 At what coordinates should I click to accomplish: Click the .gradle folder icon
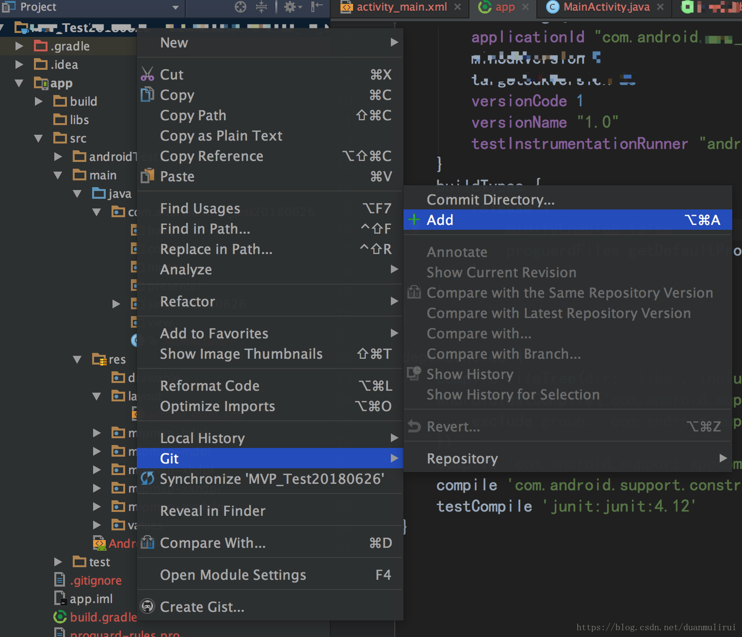click(x=41, y=46)
